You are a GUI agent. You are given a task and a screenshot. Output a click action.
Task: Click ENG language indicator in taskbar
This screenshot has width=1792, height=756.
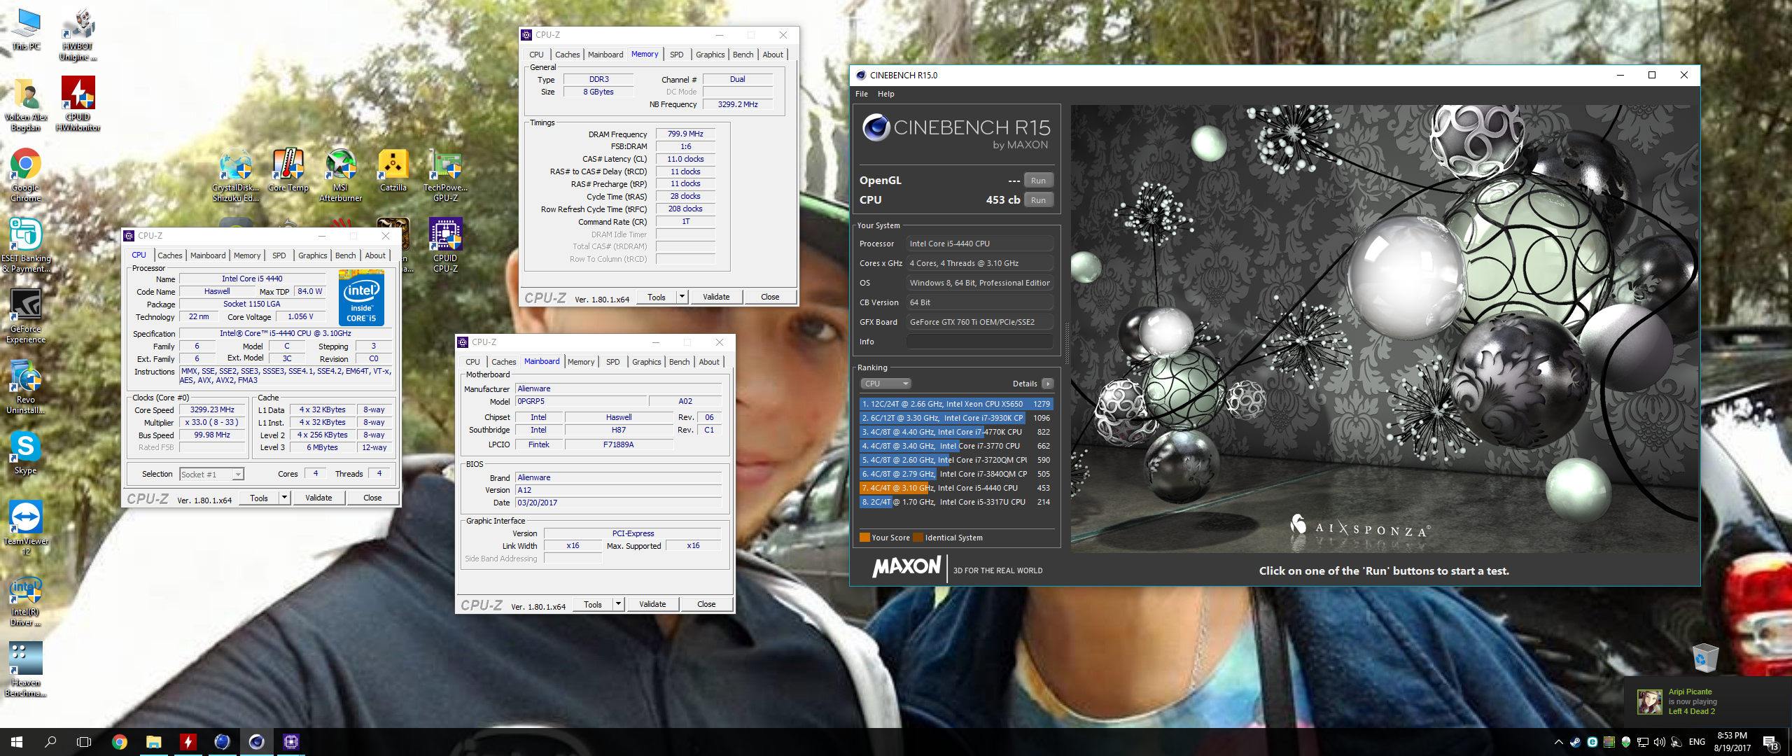(x=1697, y=741)
